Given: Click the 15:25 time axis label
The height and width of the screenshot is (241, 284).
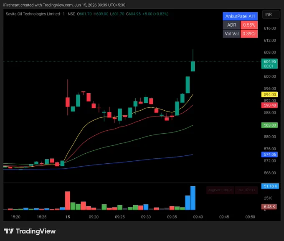Looking at the screenshot, I should tap(42, 217).
